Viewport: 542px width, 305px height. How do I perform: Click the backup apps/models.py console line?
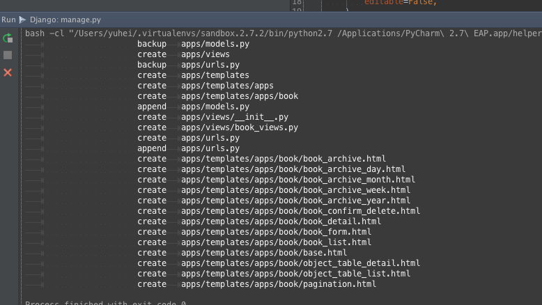pyautogui.click(x=193, y=44)
